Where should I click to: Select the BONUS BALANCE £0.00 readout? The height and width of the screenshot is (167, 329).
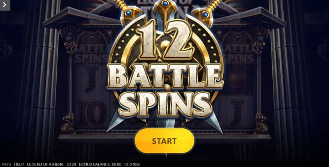pyautogui.click(x=100, y=164)
